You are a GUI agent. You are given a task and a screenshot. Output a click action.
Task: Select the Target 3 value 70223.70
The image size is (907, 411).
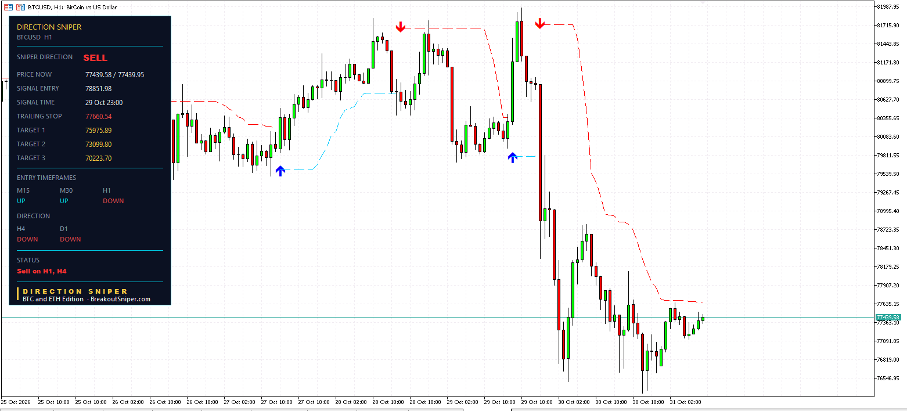click(98, 158)
